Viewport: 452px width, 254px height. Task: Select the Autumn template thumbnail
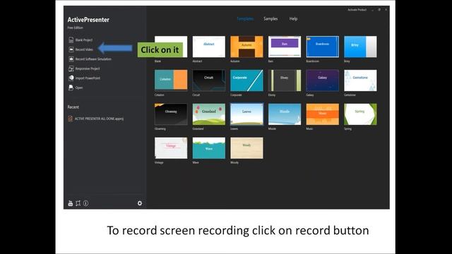coord(246,47)
